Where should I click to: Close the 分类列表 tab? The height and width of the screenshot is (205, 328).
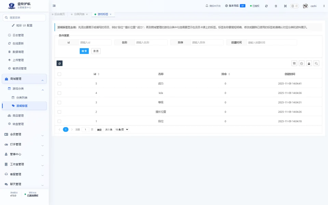87,14
